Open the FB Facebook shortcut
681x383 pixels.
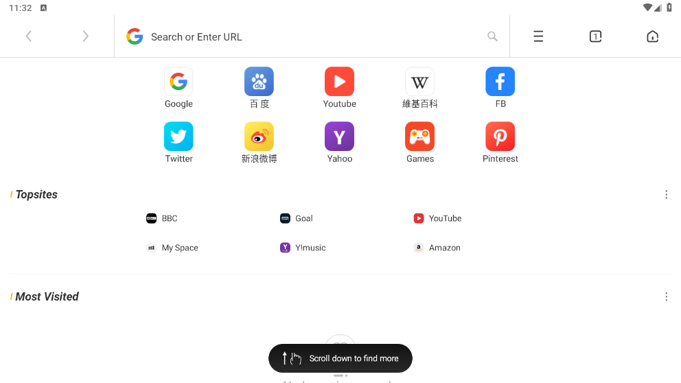[x=500, y=82]
